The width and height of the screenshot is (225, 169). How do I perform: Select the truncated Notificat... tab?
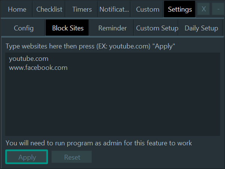114,9
